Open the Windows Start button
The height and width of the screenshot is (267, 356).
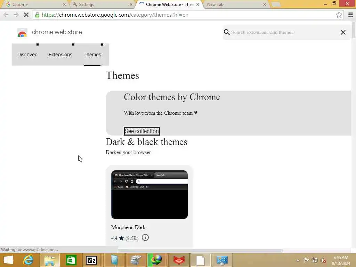(8, 260)
